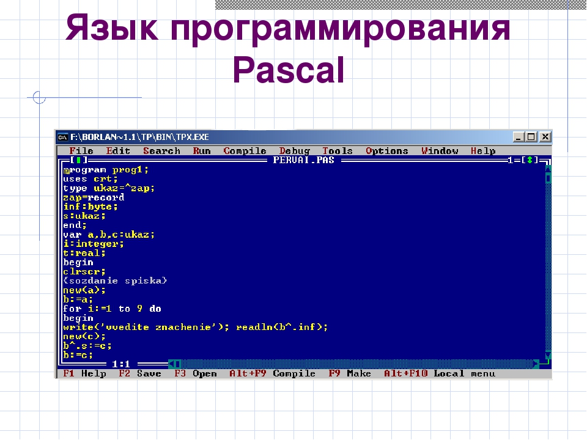Click the line 'uses crt;'
This screenshot has width=587, height=440.
90,179
